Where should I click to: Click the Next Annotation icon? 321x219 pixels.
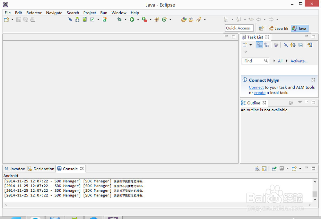click(x=226, y=20)
